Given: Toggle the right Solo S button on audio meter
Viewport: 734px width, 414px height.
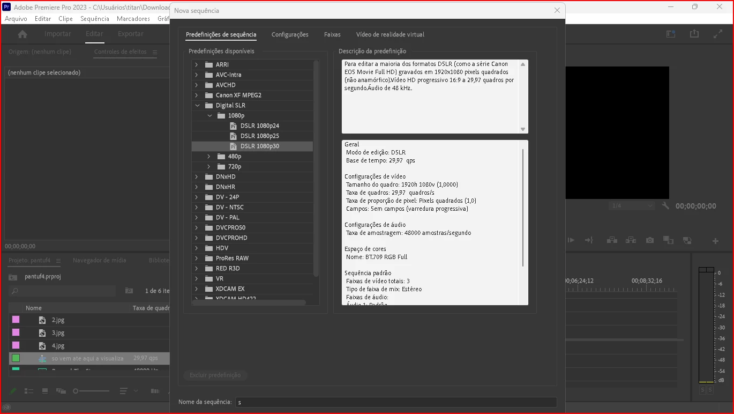Looking at the screenshot, I should tap(710, 390).
